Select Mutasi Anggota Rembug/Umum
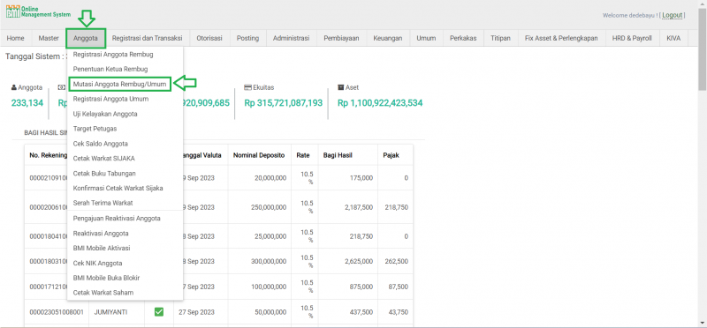 120,84
